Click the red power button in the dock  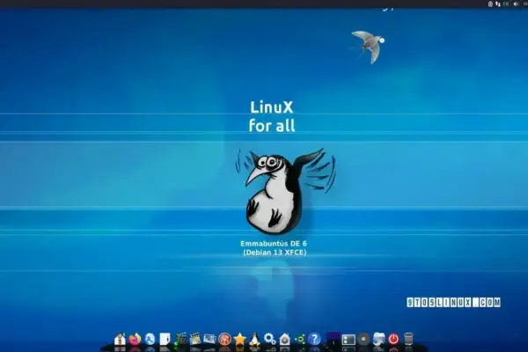(x=393, y=339)
